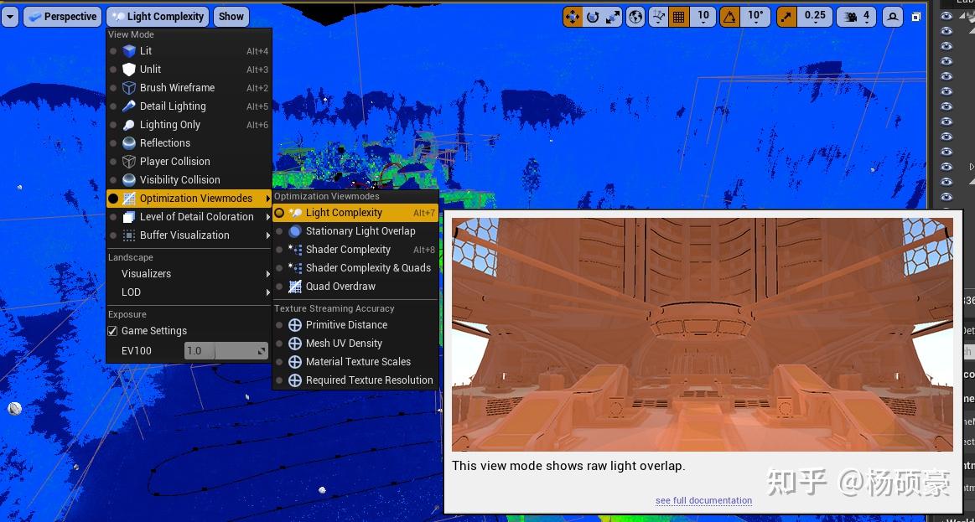Open the viewport options arrow menu

10,17
